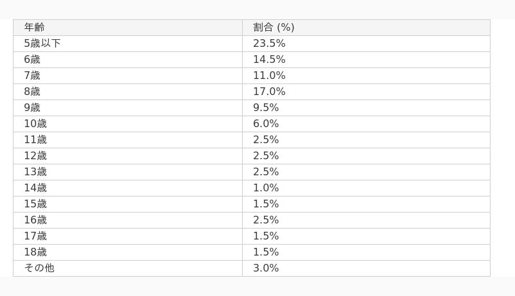Select the 5歳以下 age cell
Image resolution: width=515 pixels, height=296 pixels.
(x=42, y=44)
